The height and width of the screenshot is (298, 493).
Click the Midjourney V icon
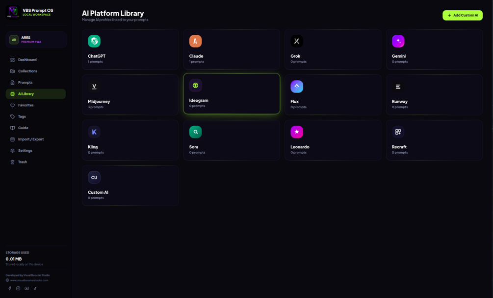(94, 87)
